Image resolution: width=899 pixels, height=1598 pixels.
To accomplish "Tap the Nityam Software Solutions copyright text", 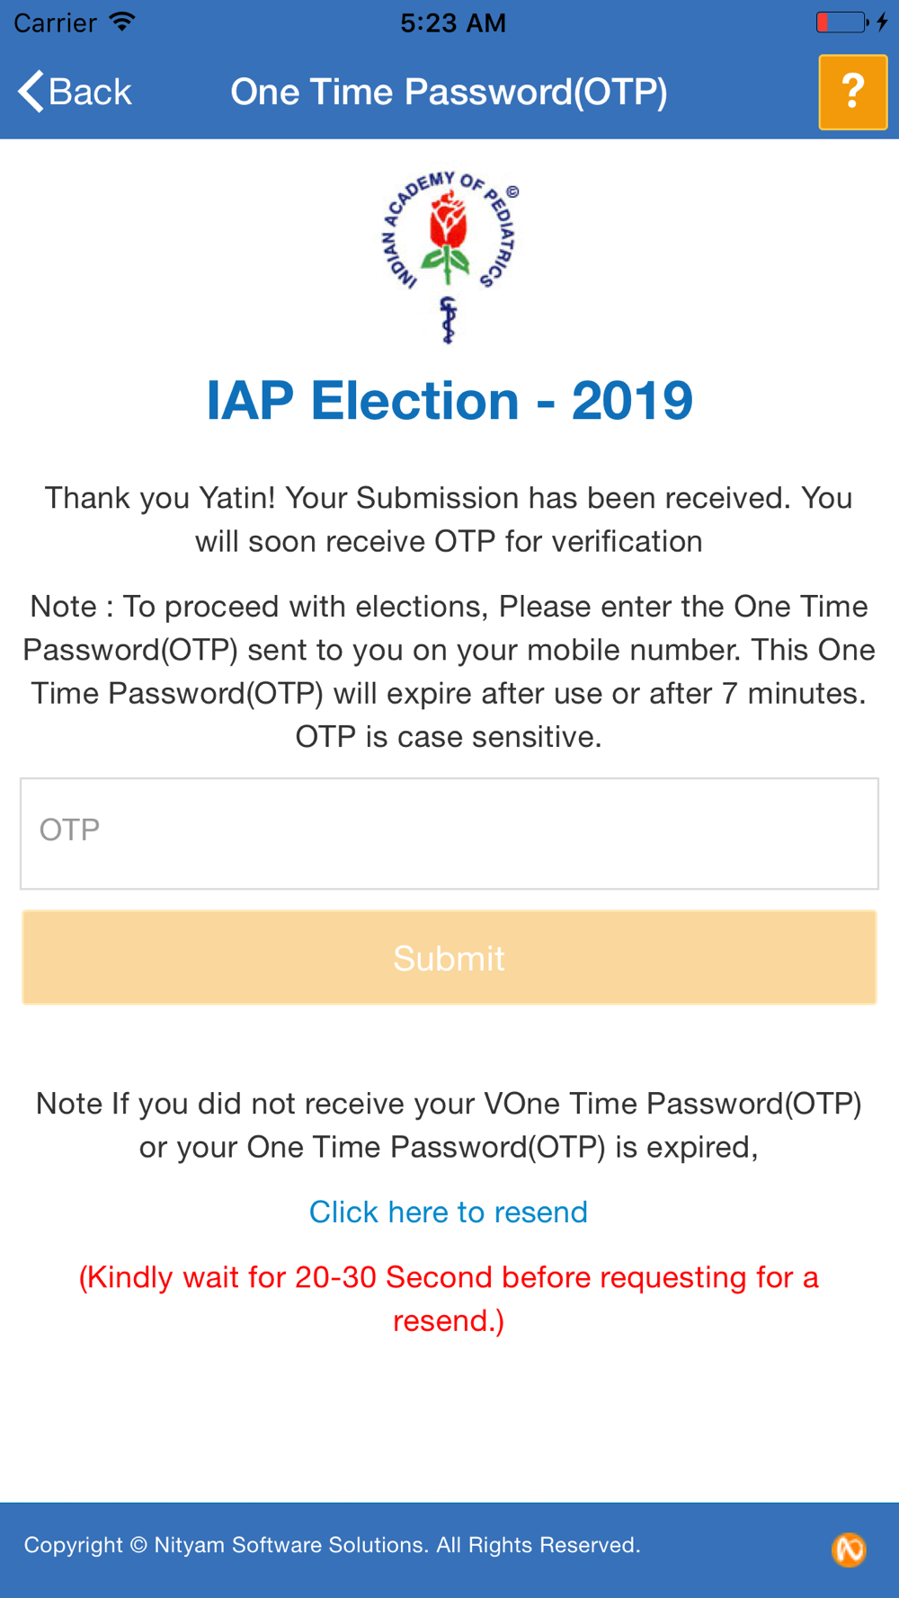I will click(x=332, y=1545).
